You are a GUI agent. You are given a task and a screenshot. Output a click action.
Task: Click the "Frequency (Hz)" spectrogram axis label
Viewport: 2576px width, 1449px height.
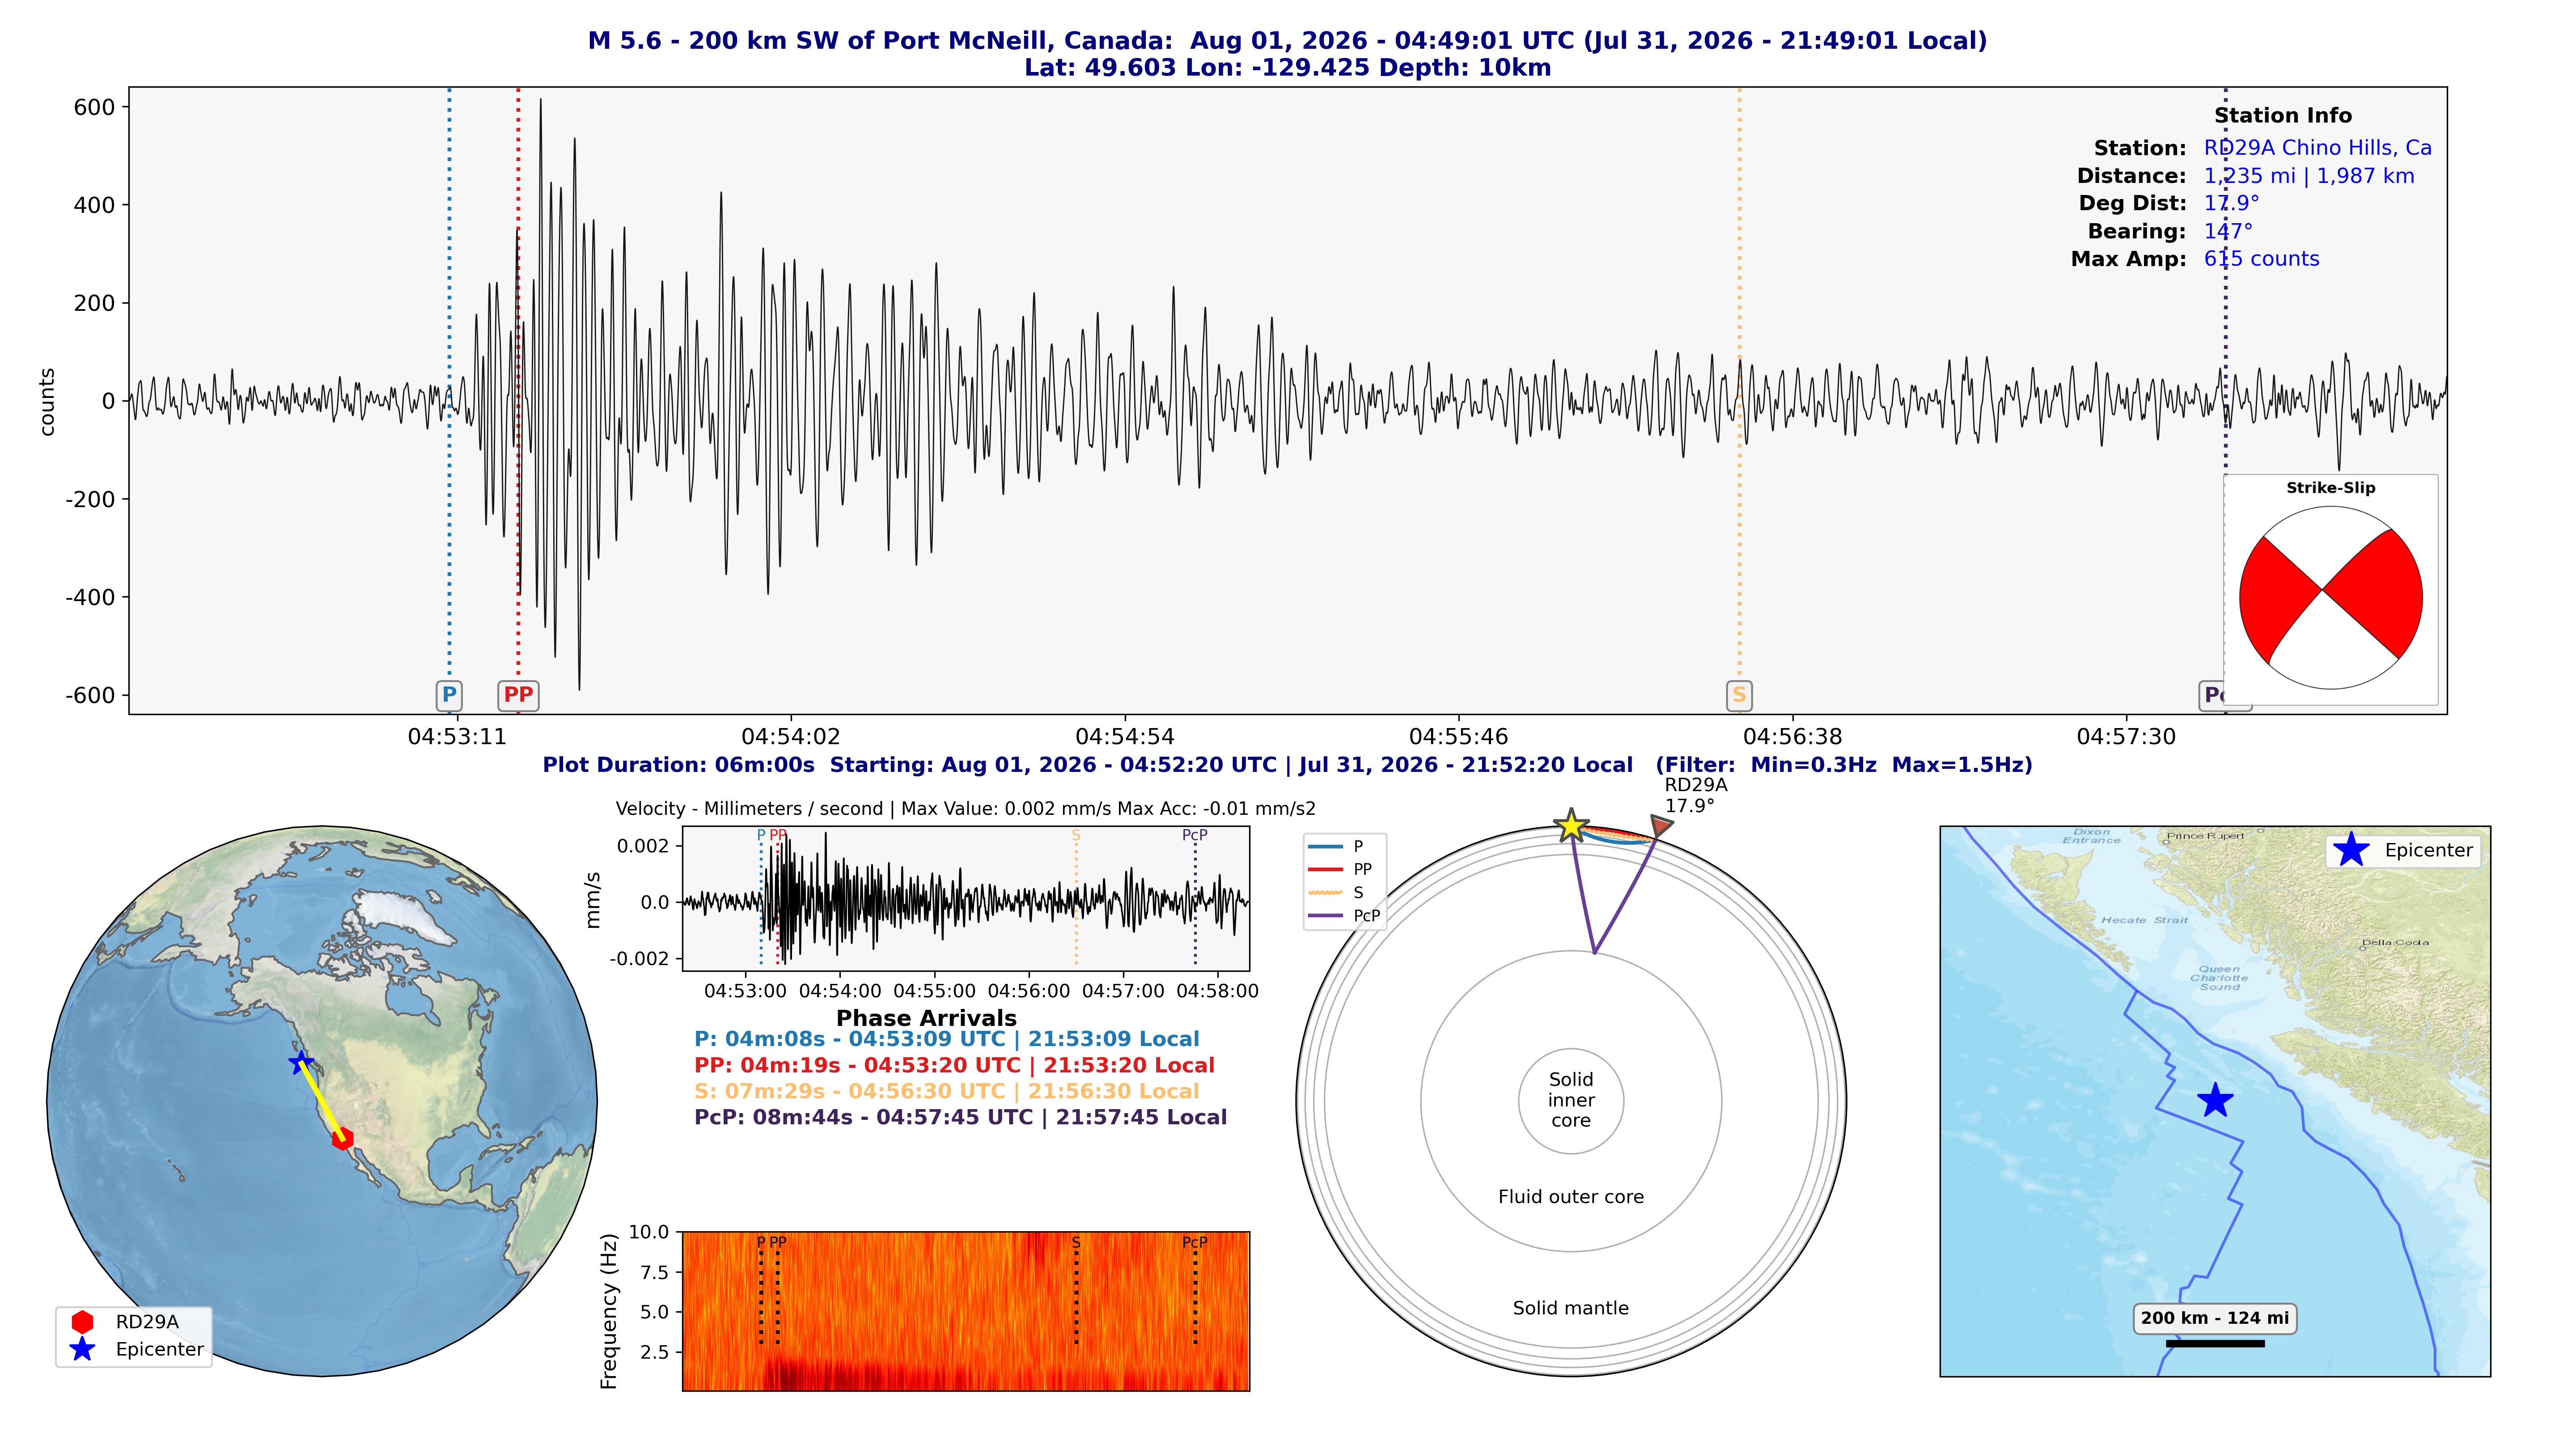[x=609, y=1311]
